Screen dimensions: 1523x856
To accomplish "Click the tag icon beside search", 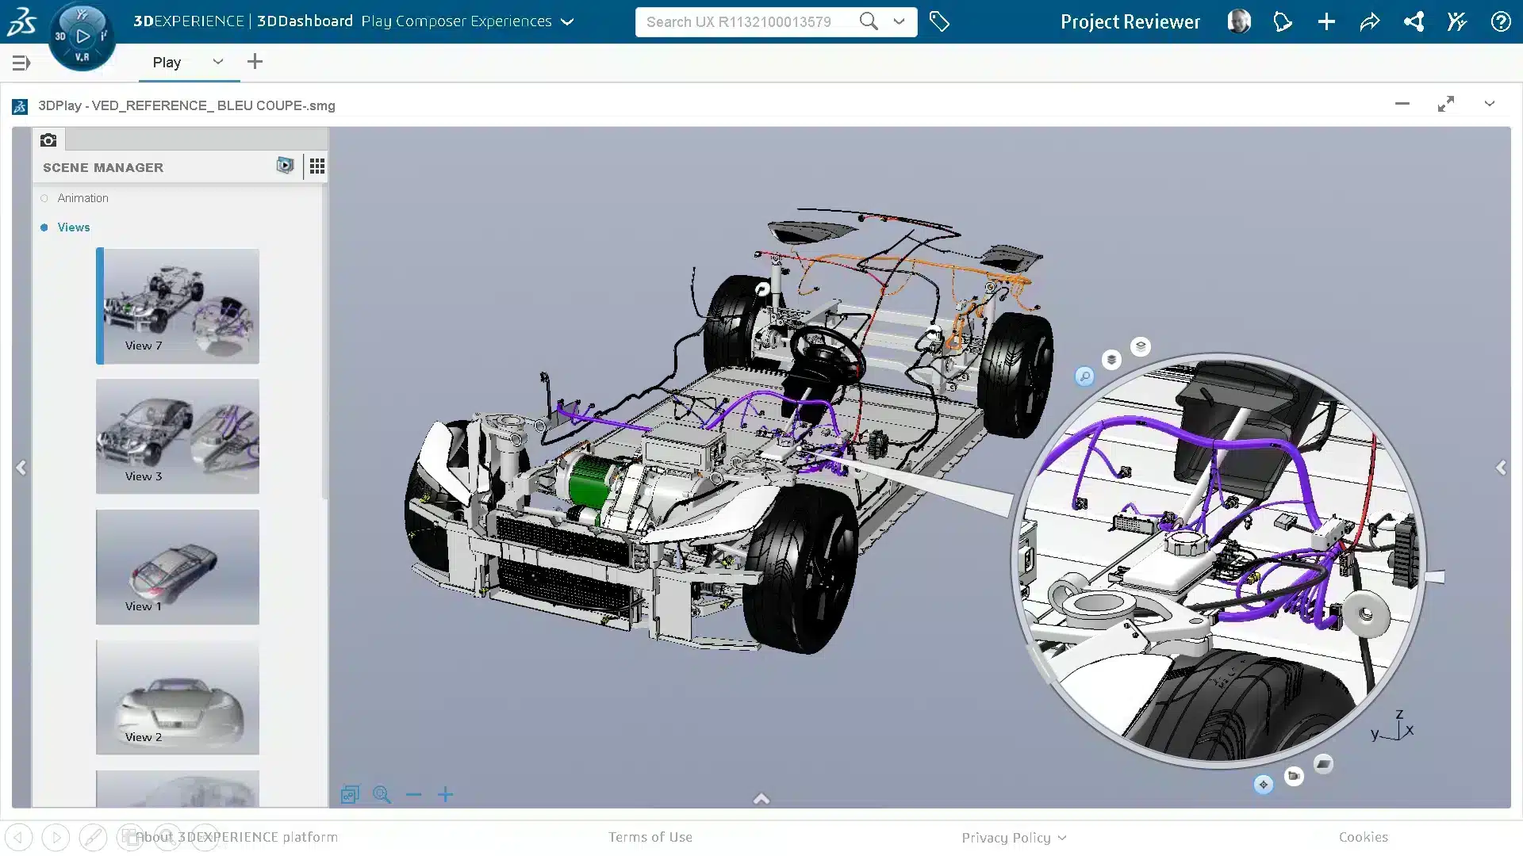I will (939, 22).
